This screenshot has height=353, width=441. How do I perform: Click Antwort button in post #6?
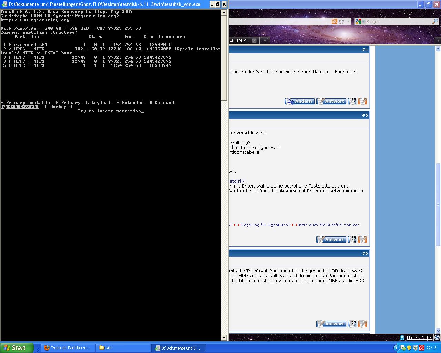pyautogui.click(x=331, y=324)
